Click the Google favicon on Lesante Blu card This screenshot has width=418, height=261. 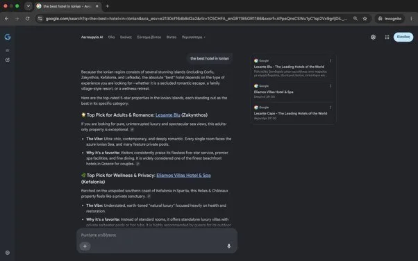256,61
